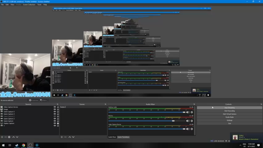
Task: Open Steam from the taskbar
Action: (17, 145)
